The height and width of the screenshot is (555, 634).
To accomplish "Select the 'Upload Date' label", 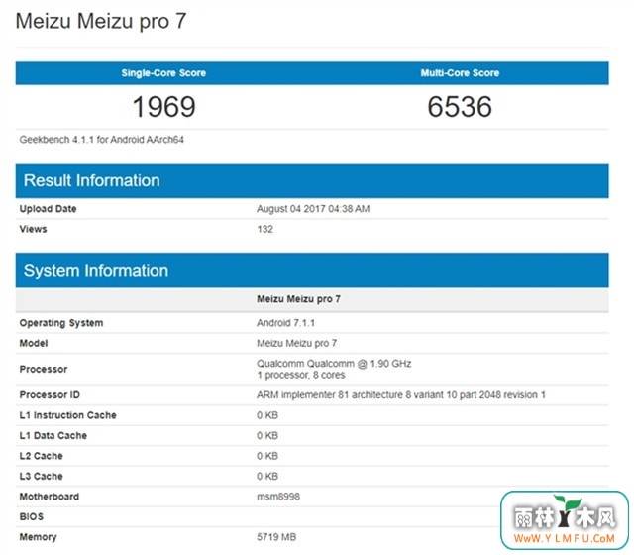I will click(48, 209).
